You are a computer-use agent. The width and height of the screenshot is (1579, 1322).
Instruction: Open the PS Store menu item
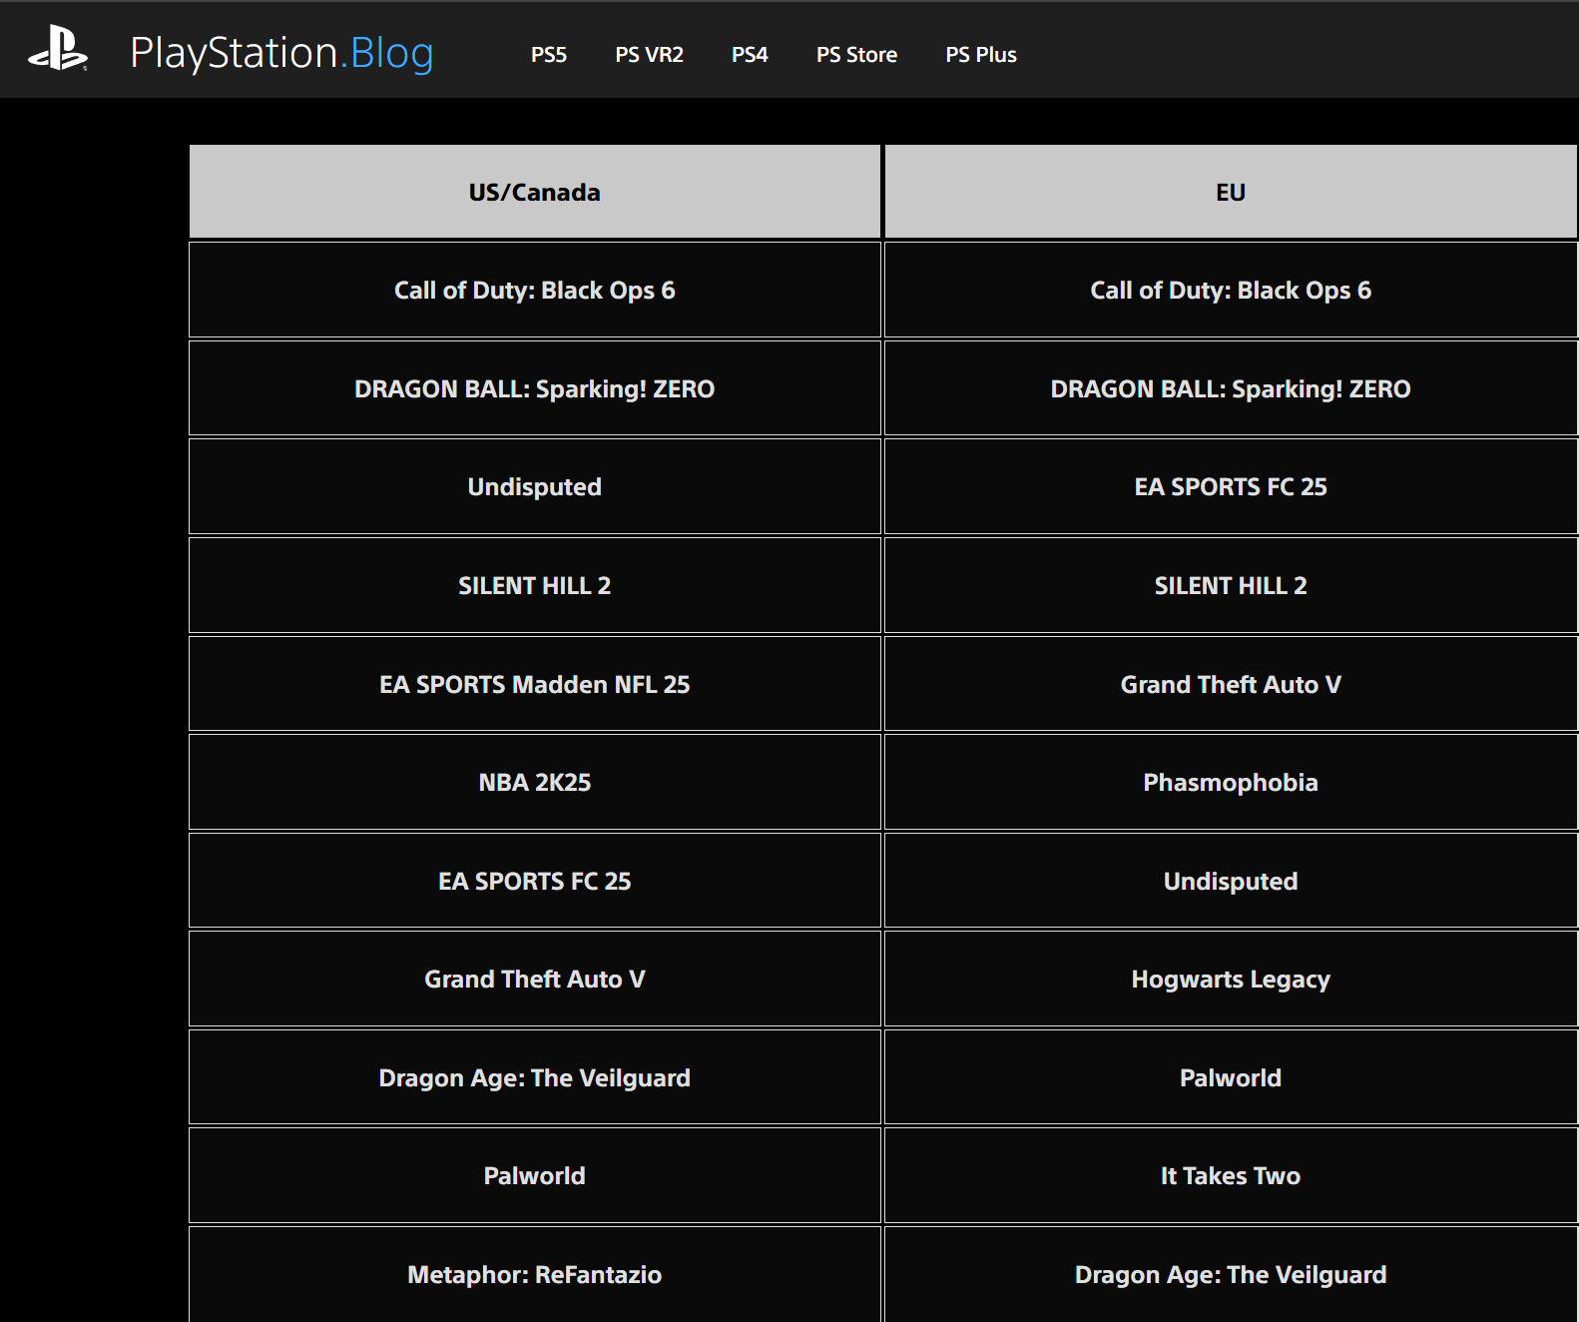856,55
